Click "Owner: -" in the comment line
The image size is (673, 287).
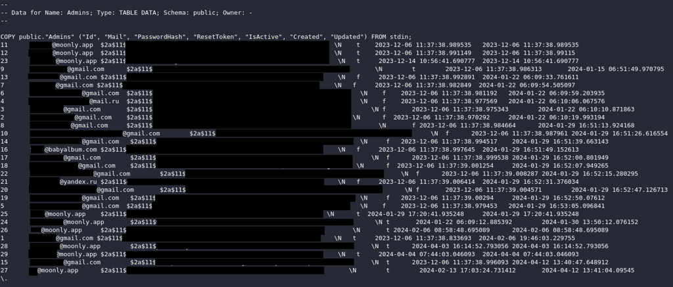(237, 13)
